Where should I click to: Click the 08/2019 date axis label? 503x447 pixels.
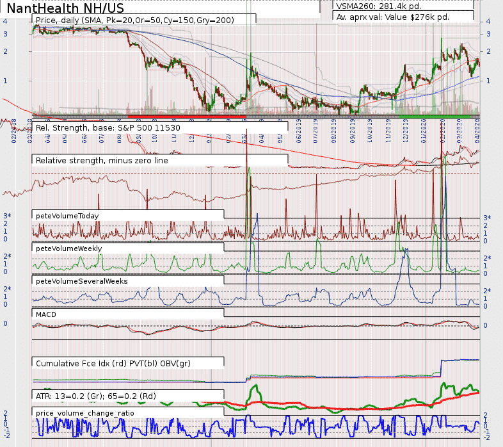pos(334,131)
